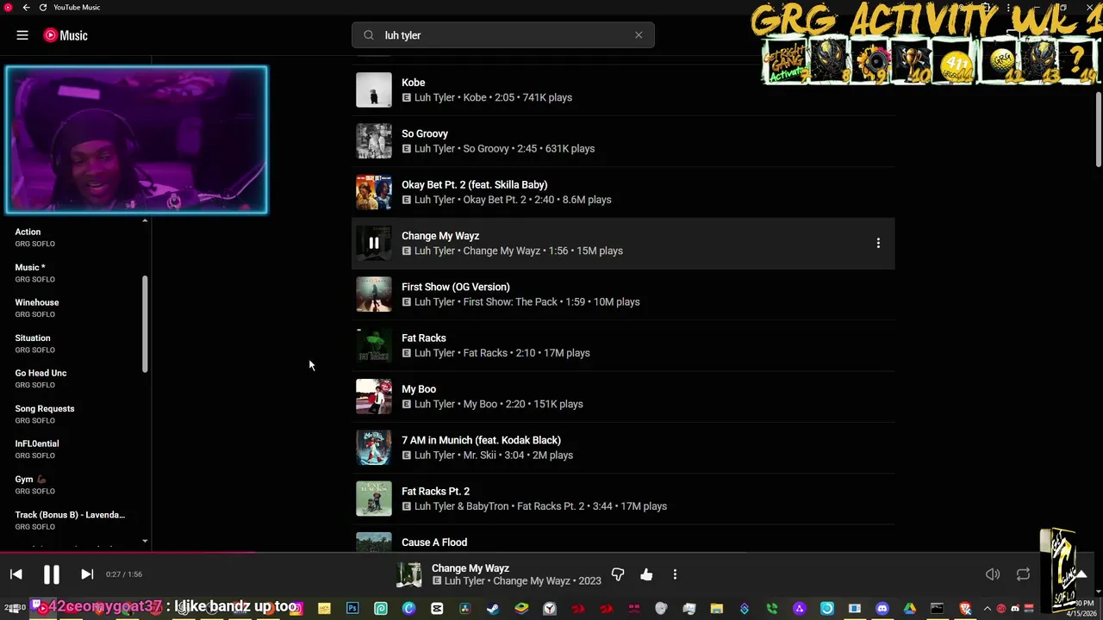Click the browser back arrow
This screenshot has width=1103, height=620.
point(26,7)
